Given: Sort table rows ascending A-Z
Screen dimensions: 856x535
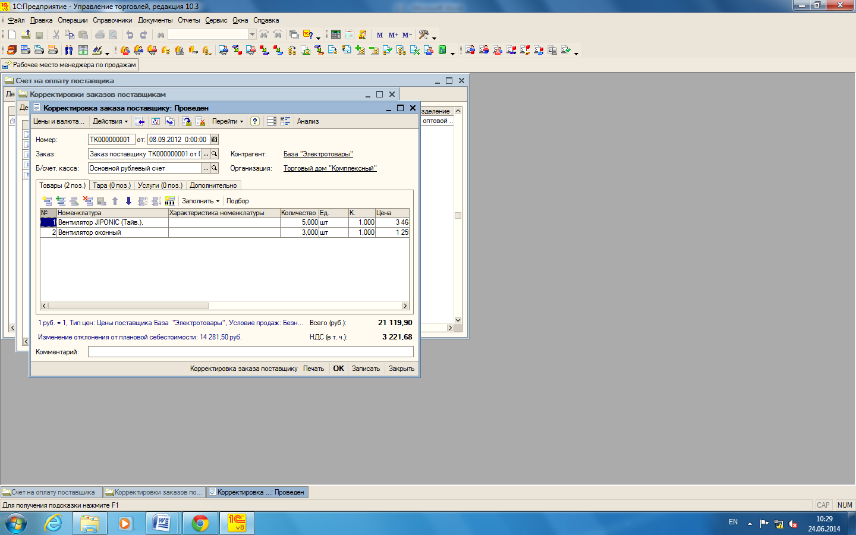Looking at the screenshot, I should tap(143, 201).
